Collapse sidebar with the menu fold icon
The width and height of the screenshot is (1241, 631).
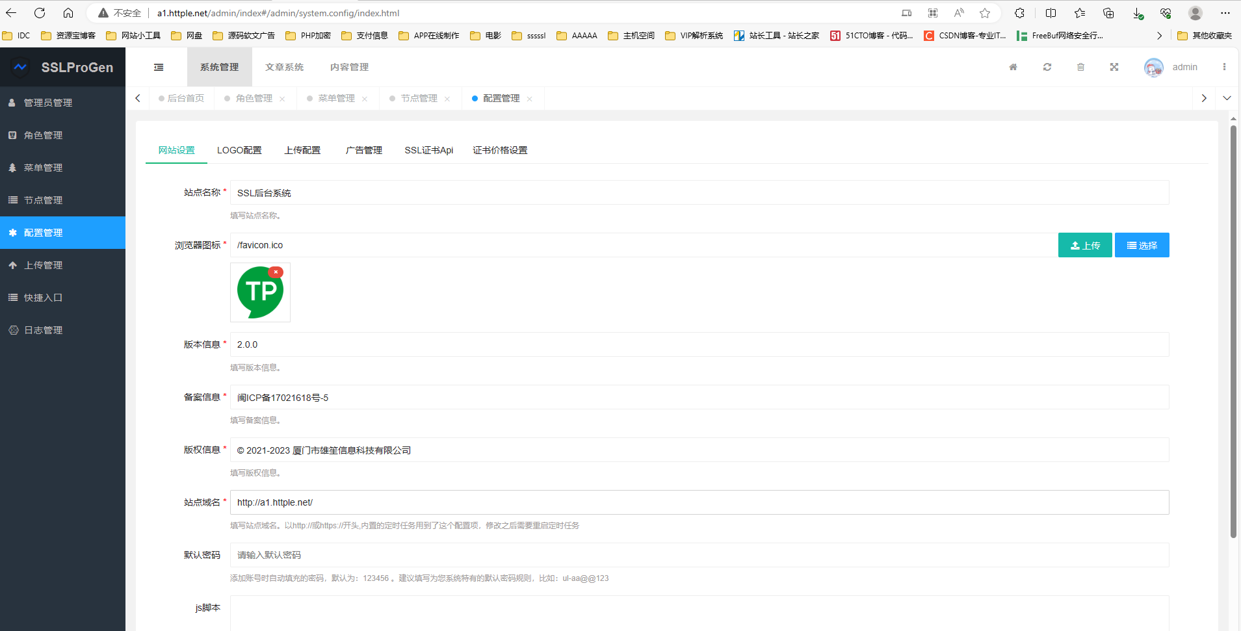tap(159, 67)
